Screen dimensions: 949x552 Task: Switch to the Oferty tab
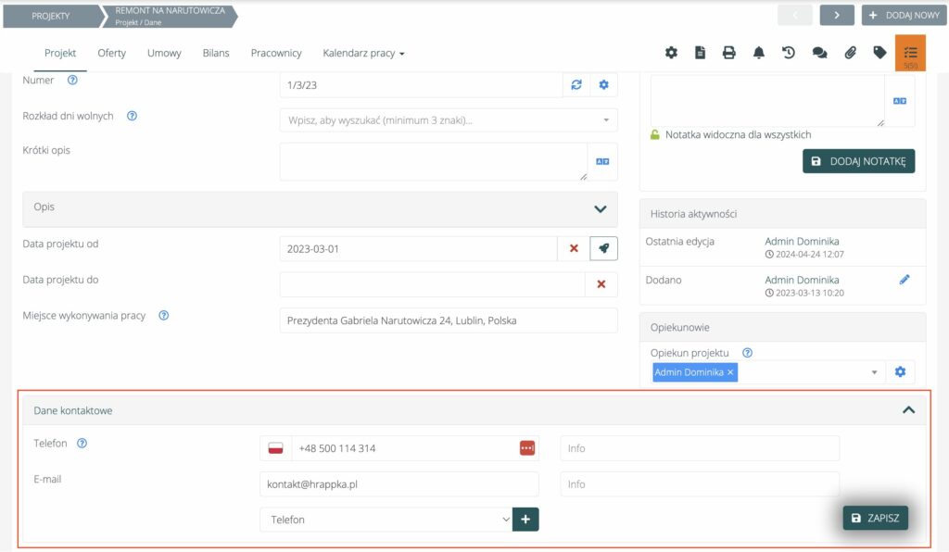click(x=111, y=54)
